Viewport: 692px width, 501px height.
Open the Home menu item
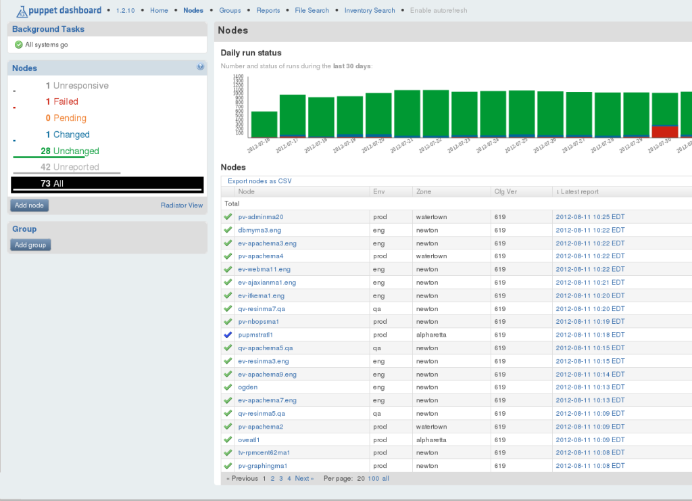coord(159,10)
